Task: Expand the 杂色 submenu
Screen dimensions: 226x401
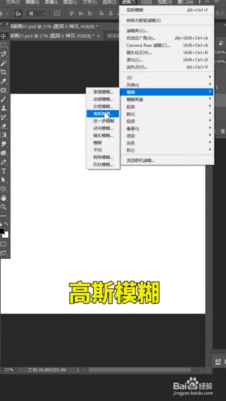Action: 167,143
